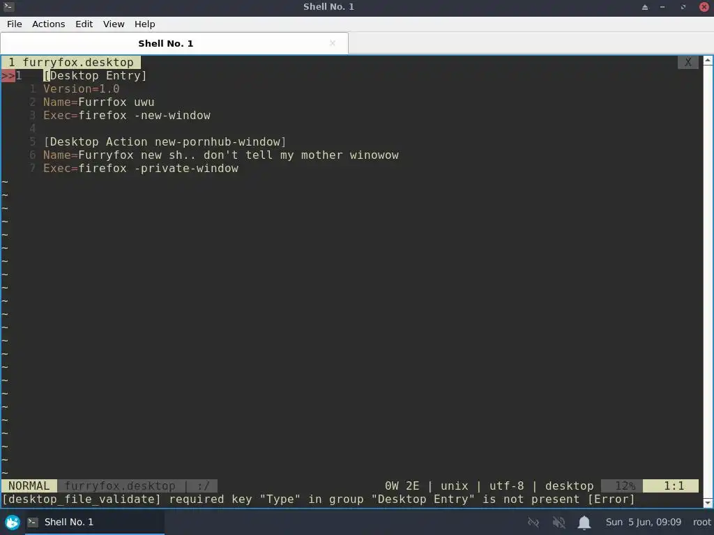Close the Shell No. 1 window

(704, 7)
